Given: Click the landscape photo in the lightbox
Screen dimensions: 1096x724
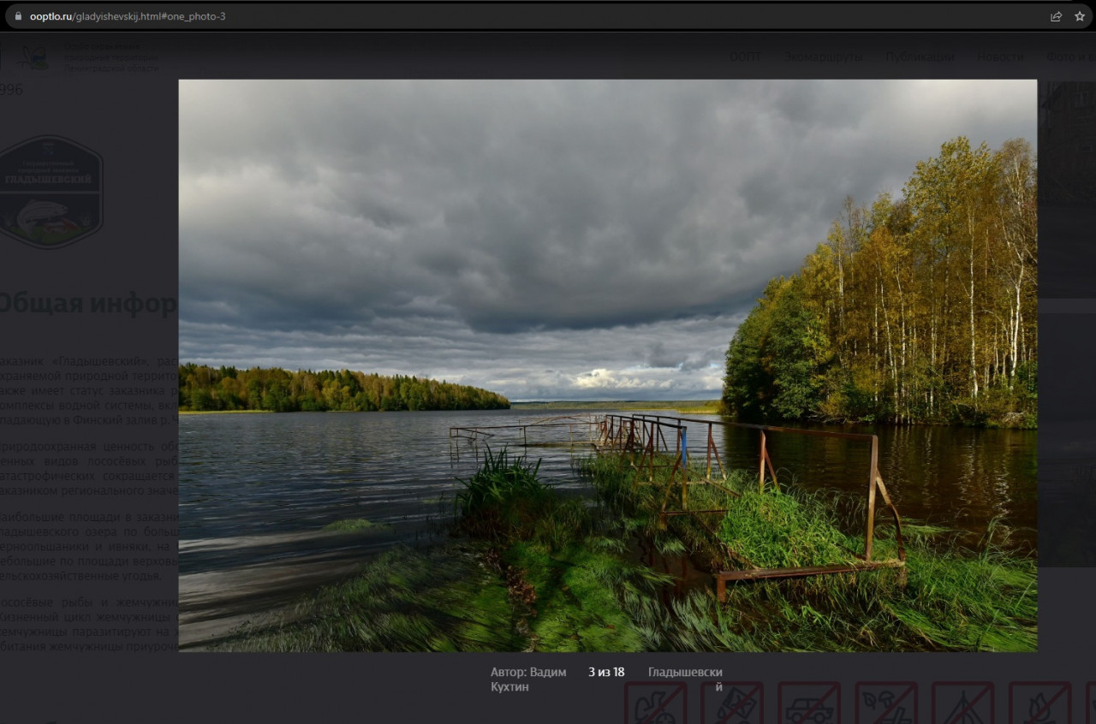Looking at the screenshot, I should [607, 365].
